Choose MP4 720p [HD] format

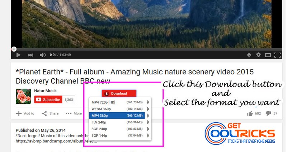(117, 102)
